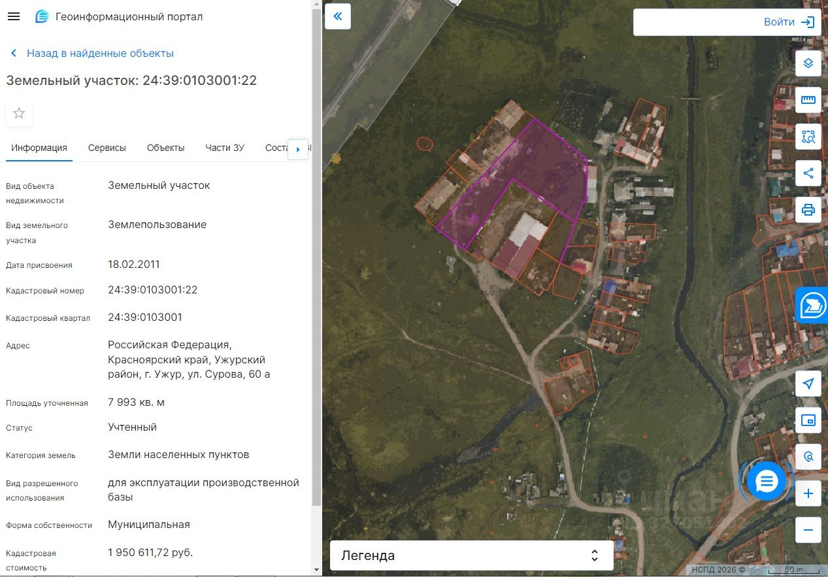Zoom out on the map
Screen dimensions: 828x577
click(808, 530)
